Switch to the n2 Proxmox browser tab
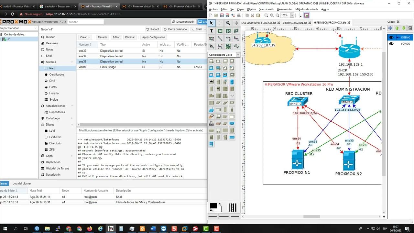Image resolution: width=414 pixels, height=233 pixels. [x=141, y=6]
